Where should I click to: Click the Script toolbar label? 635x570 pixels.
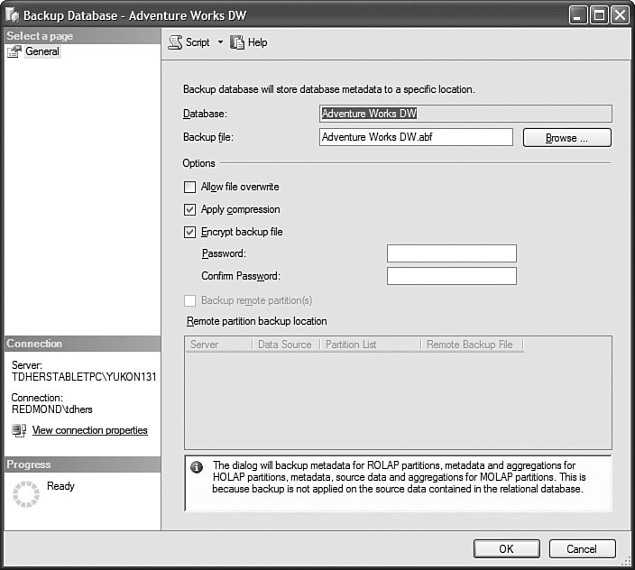click(x=198, y=42)
